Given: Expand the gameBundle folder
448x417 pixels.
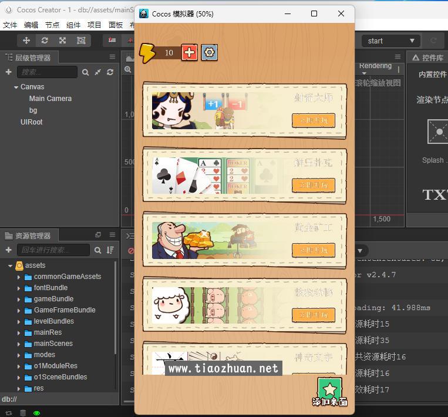Looking at the screenshot, I should coord(19,300).
